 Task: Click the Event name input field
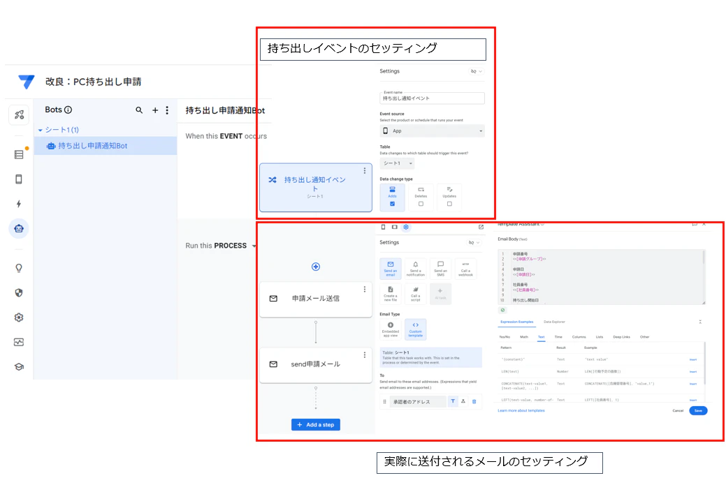432,98
